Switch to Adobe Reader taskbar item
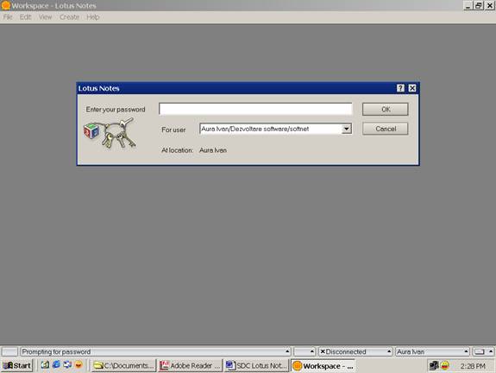This screenshot has height=373, width=496. (190, 366)
